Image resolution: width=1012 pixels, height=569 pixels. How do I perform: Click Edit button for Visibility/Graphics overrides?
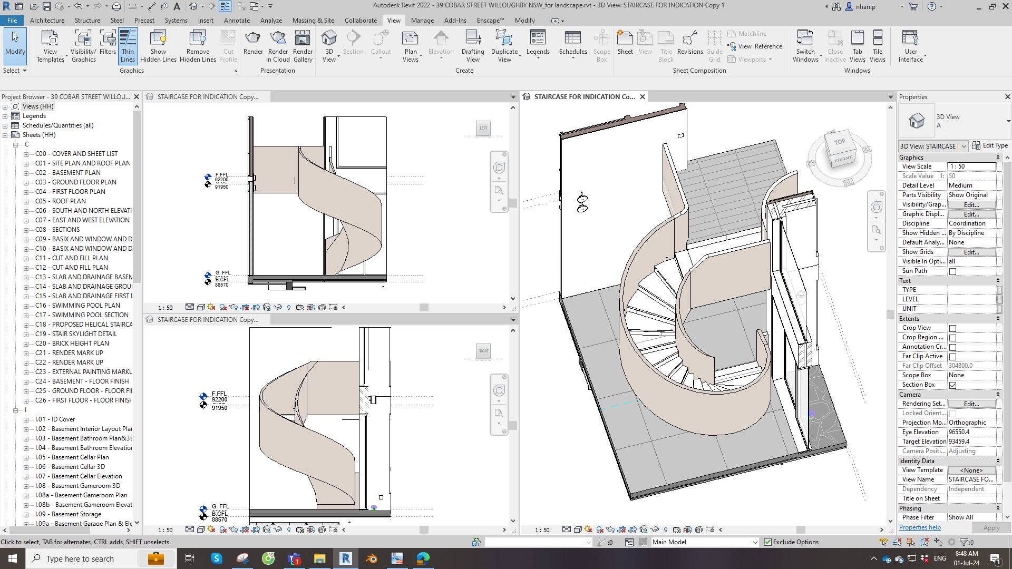click(x=971, y=205)
